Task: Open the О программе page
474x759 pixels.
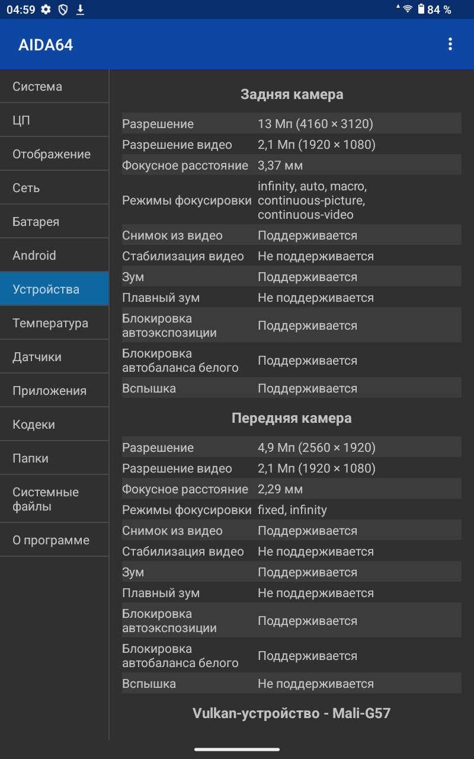Action: pyautogui.click(x=54, y=540)
